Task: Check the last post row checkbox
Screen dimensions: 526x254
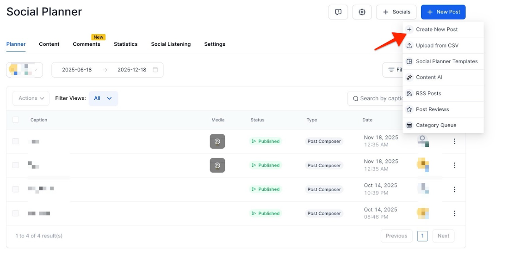Action: coord(16,213)
